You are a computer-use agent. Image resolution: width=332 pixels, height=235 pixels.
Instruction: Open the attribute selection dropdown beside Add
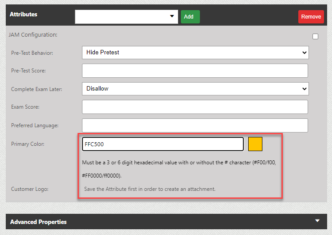point(126,17)
